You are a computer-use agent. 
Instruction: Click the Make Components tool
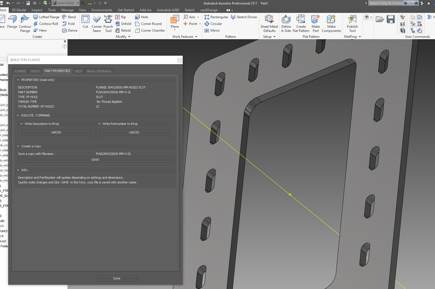[x=331, y=24]
